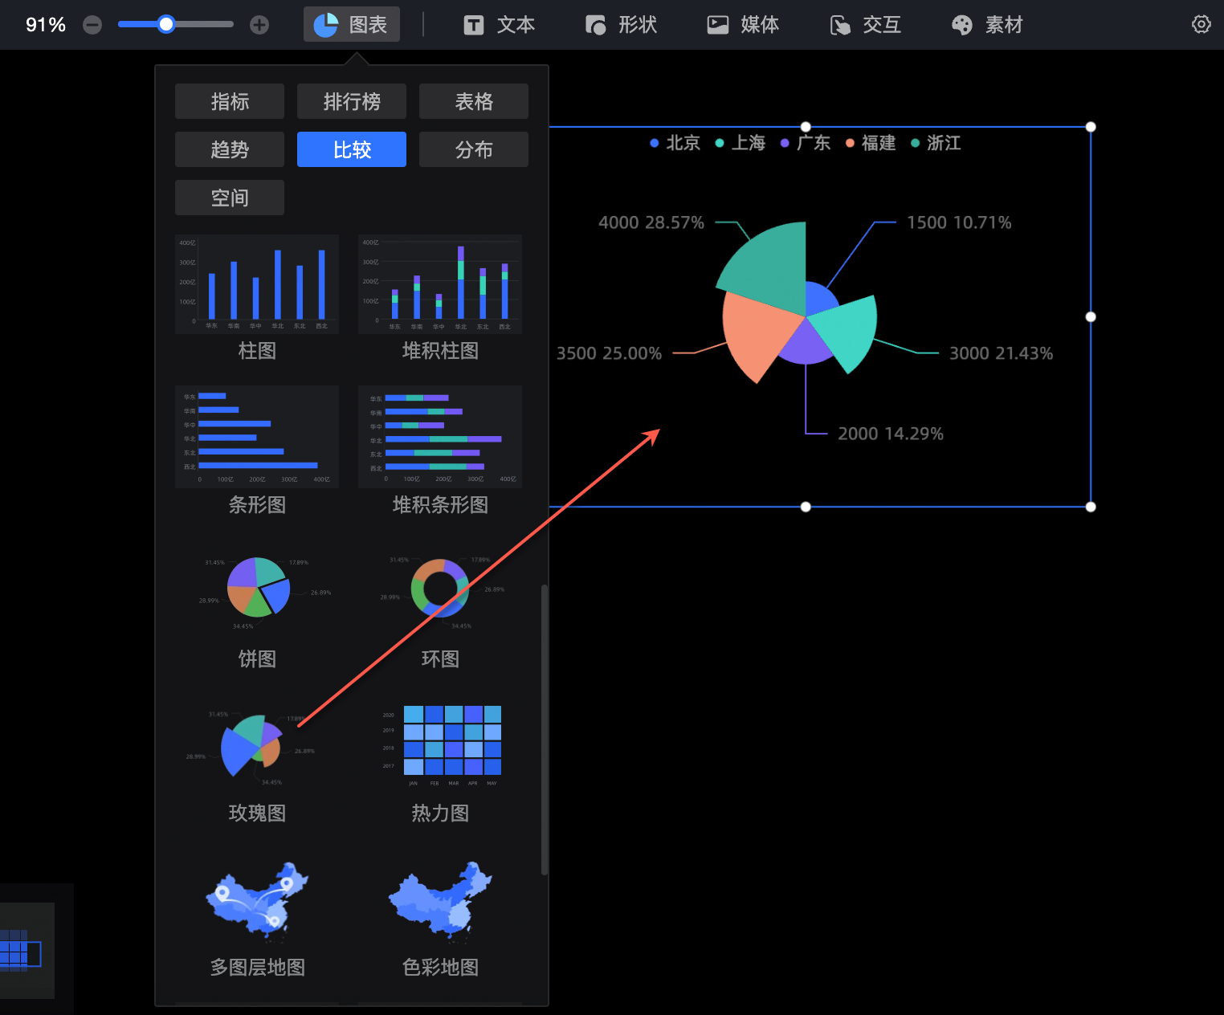Open the 形状 shapes tool
The width and height of the screenshot is (1224, 1015).
[x=622, y=25]
